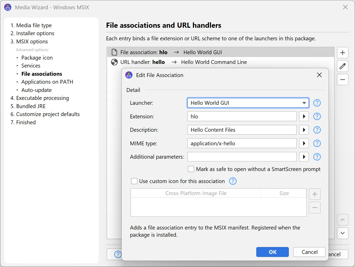Open the Services advanced option
The image size is (355, 267).
click(31, 66)
